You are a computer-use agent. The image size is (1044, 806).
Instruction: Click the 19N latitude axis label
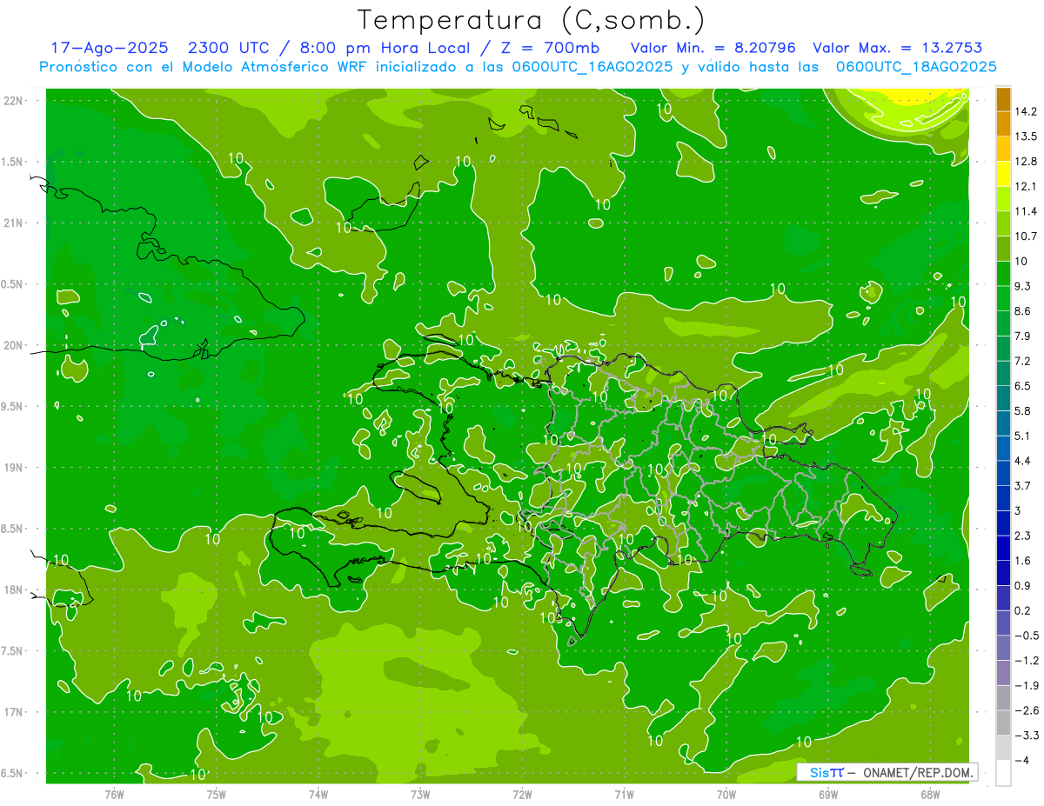pyautogui.click(x=14, y=467)
